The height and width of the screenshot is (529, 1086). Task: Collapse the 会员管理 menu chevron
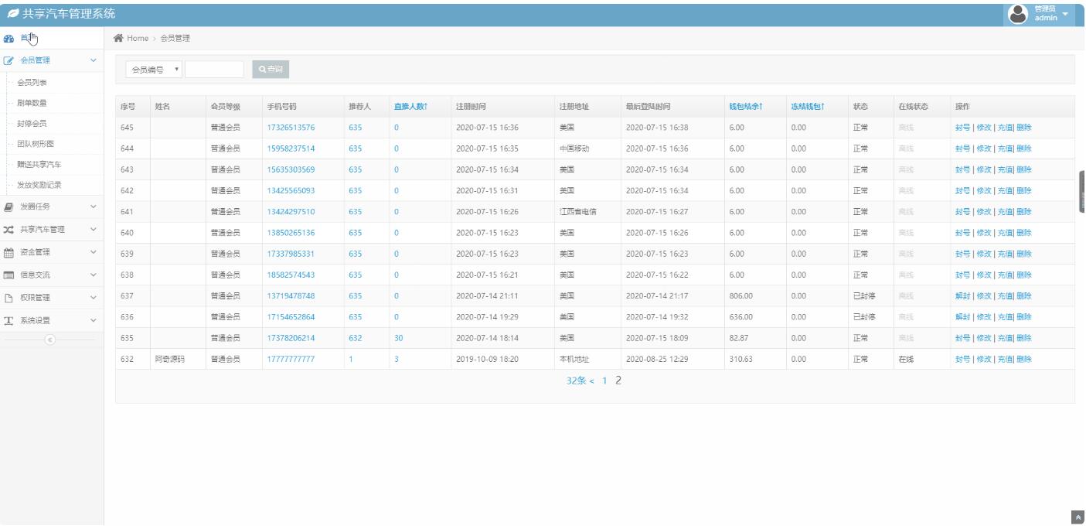click(94, 60)
